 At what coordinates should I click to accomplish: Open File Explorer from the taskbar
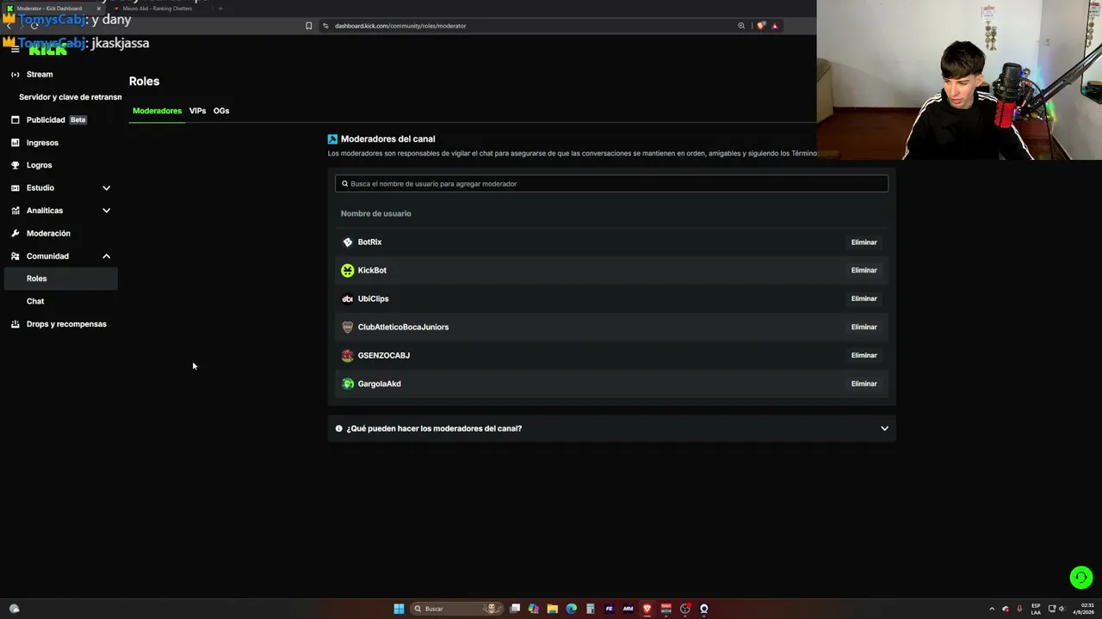pos(553,609)
